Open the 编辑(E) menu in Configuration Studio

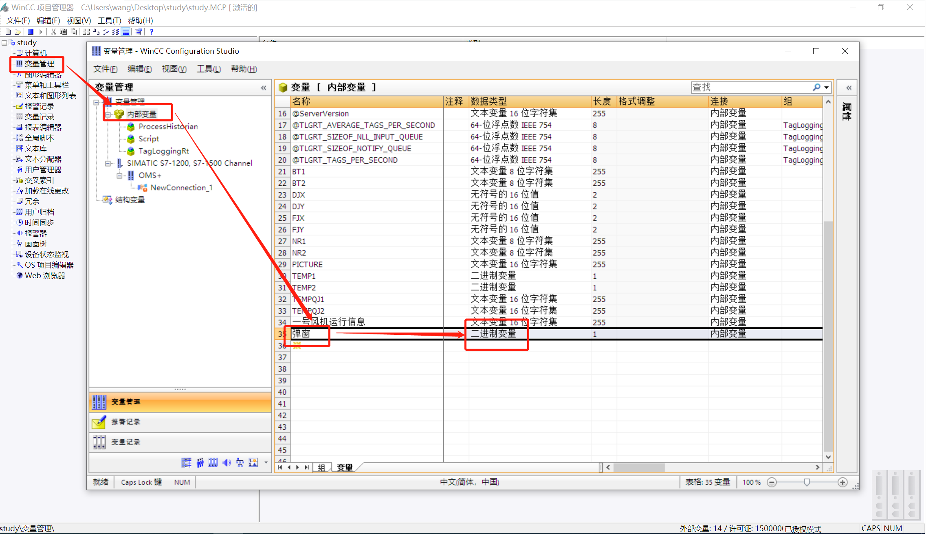tap(139, 68)
